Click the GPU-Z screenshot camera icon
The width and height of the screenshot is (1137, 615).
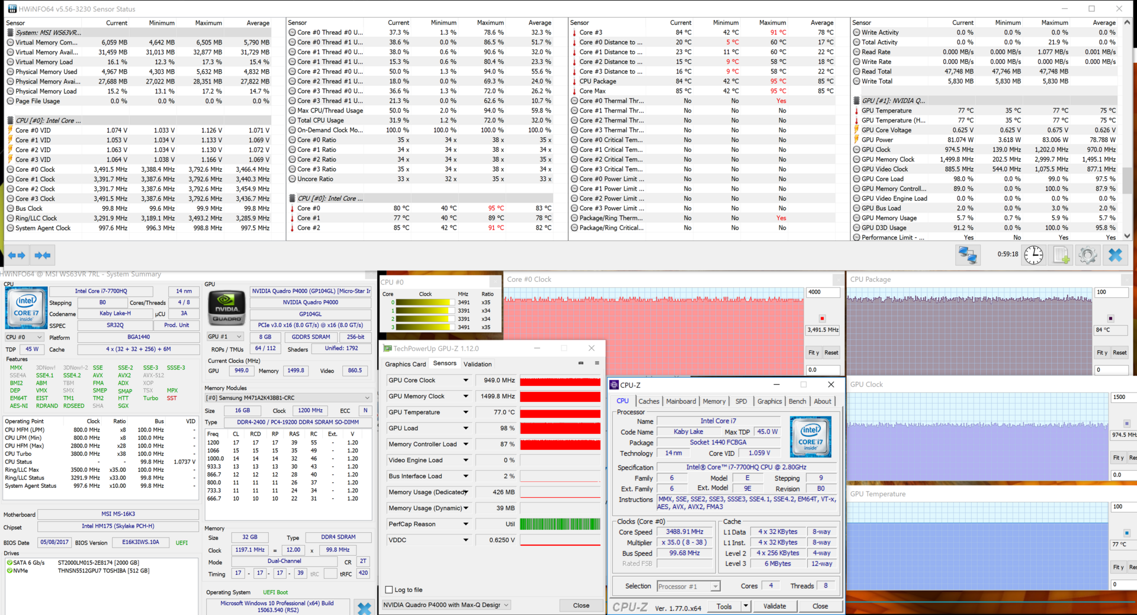(581, 363)
